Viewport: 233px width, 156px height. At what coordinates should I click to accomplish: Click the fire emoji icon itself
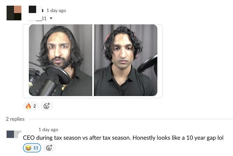[x=28, y=106]
